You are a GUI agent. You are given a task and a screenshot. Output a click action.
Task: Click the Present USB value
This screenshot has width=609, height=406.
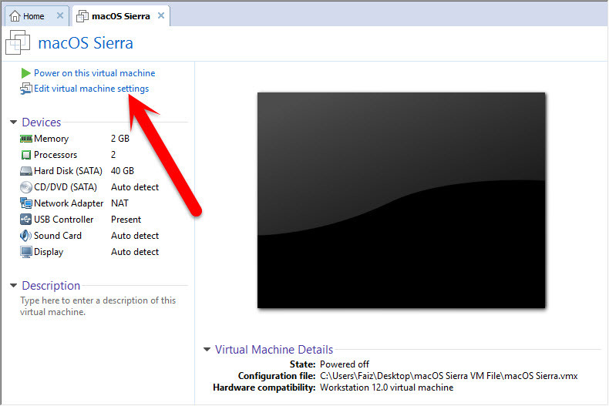pyautogui.click(x=126, y=220)
